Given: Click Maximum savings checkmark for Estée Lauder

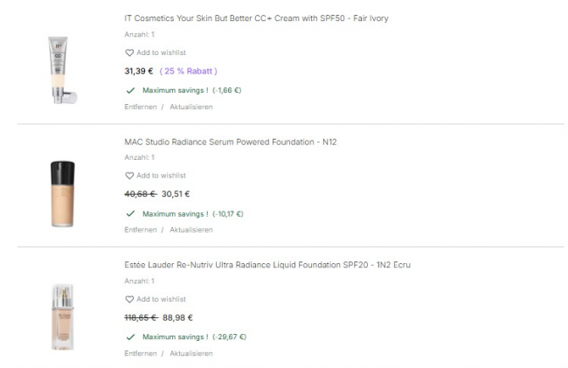Looking at the screenshot, I should point(130,337).
